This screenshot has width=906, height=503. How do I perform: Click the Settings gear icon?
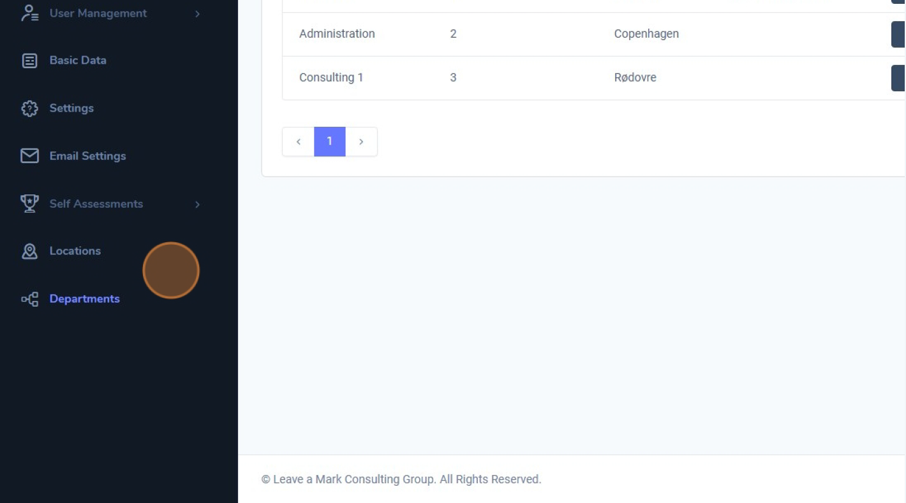(x=29, y=108)
